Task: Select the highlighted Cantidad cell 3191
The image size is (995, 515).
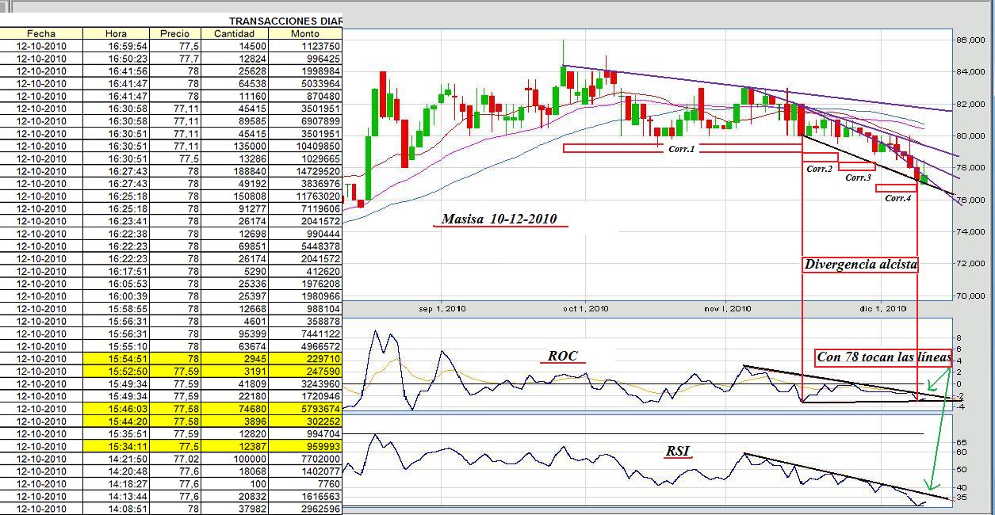Action: (x=235, y=372)
